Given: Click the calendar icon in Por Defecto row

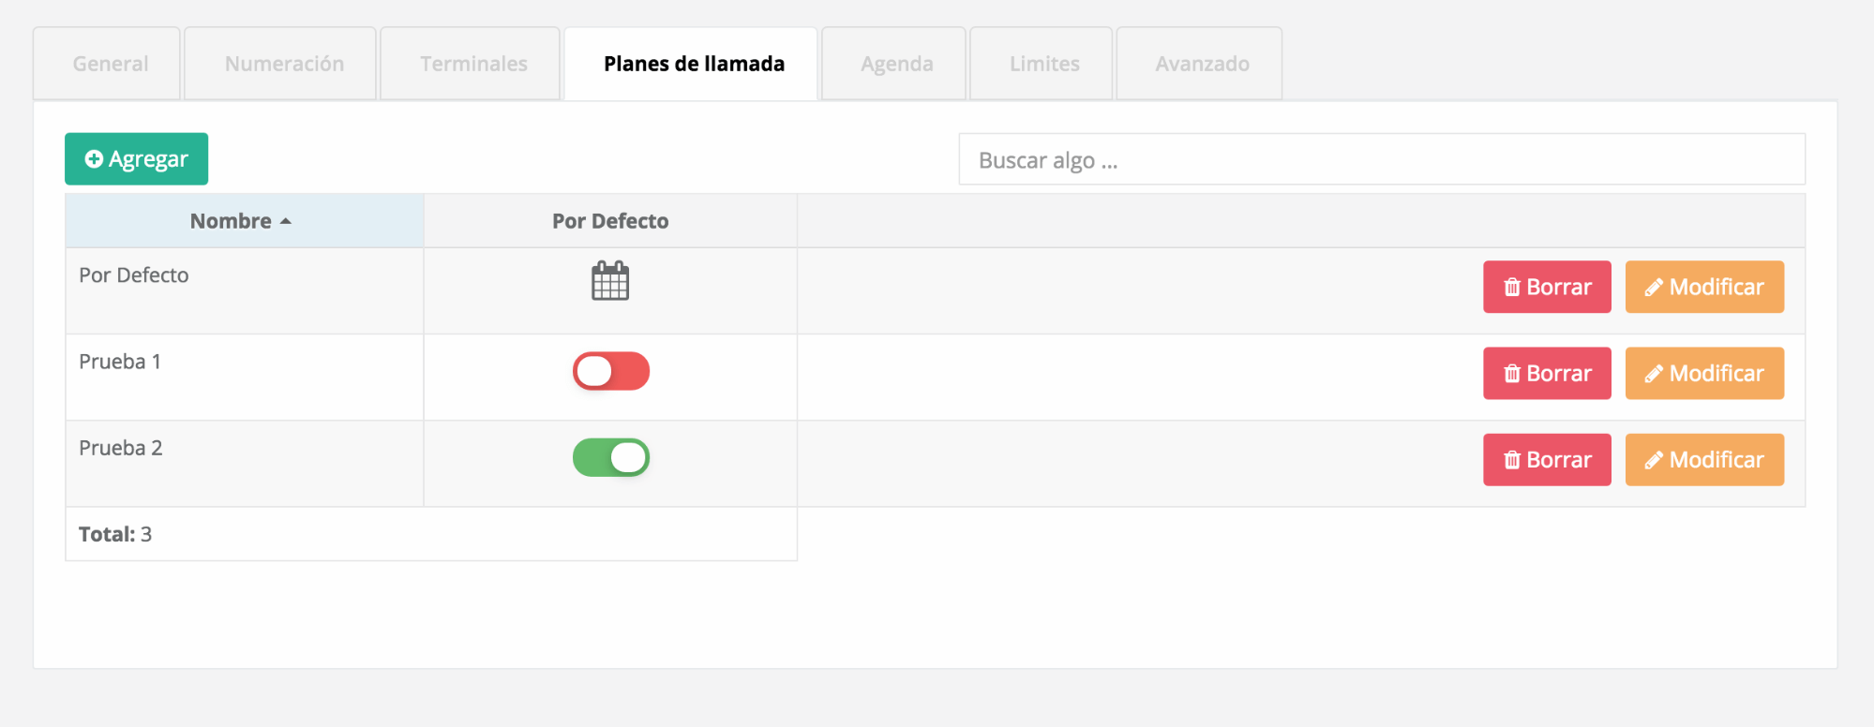Looking at the screenshot, I should pyautogui.click(x=610, y=281).
